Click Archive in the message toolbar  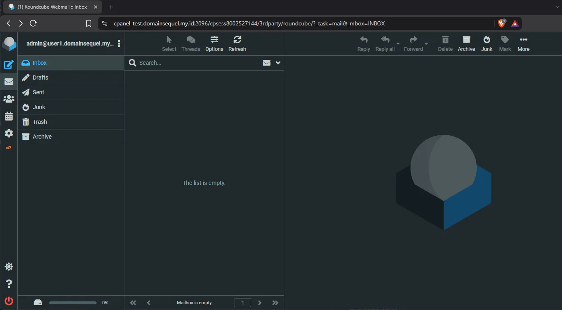pos(466,44)
